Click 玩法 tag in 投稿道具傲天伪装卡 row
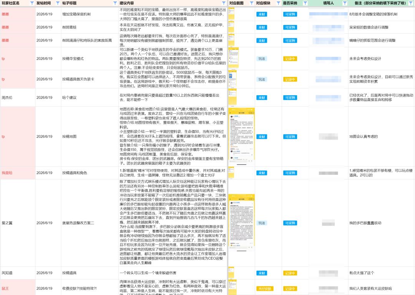The image size is (415, 295). (x=262, y=80)
